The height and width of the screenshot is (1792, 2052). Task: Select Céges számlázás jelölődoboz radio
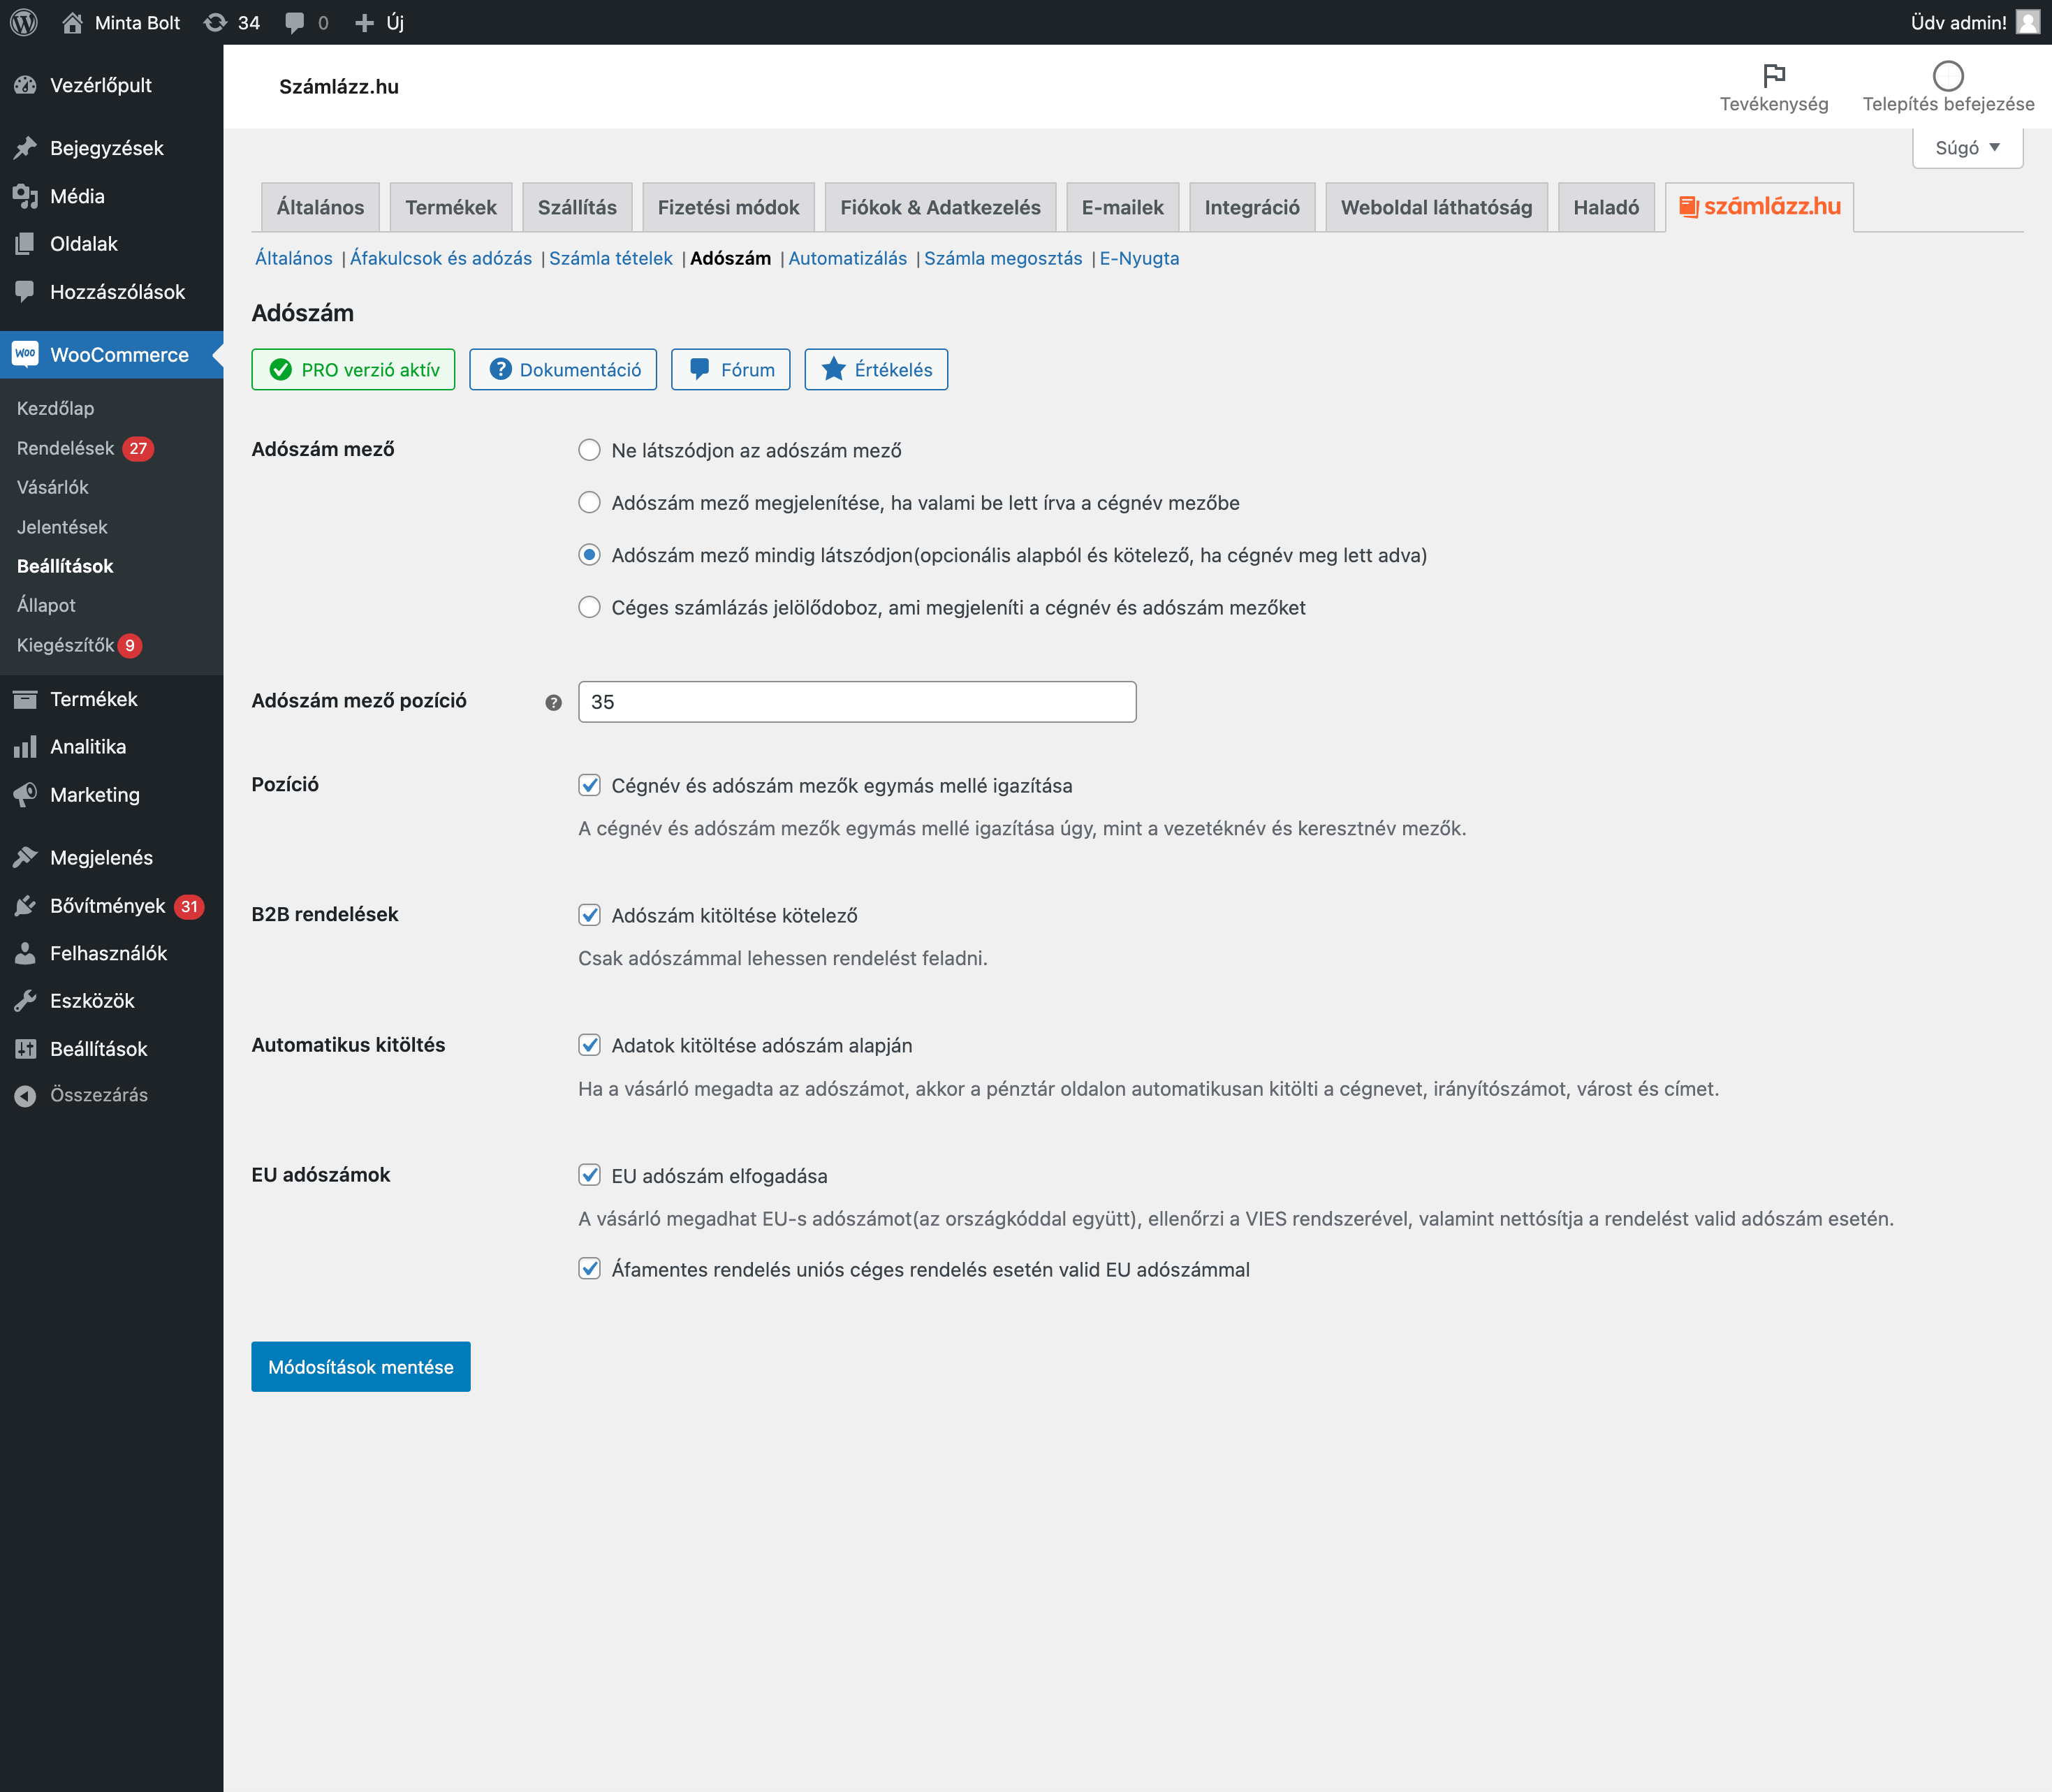590,607
